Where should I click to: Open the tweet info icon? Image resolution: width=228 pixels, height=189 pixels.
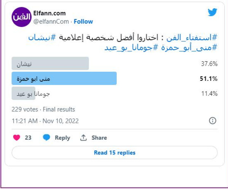(212, 121)
